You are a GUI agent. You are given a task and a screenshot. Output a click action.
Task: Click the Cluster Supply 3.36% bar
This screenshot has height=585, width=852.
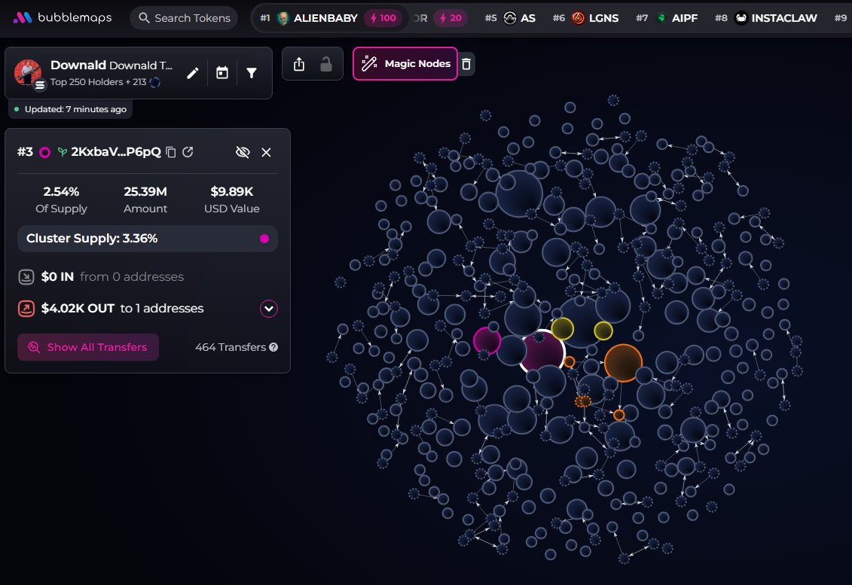(147, 239)
